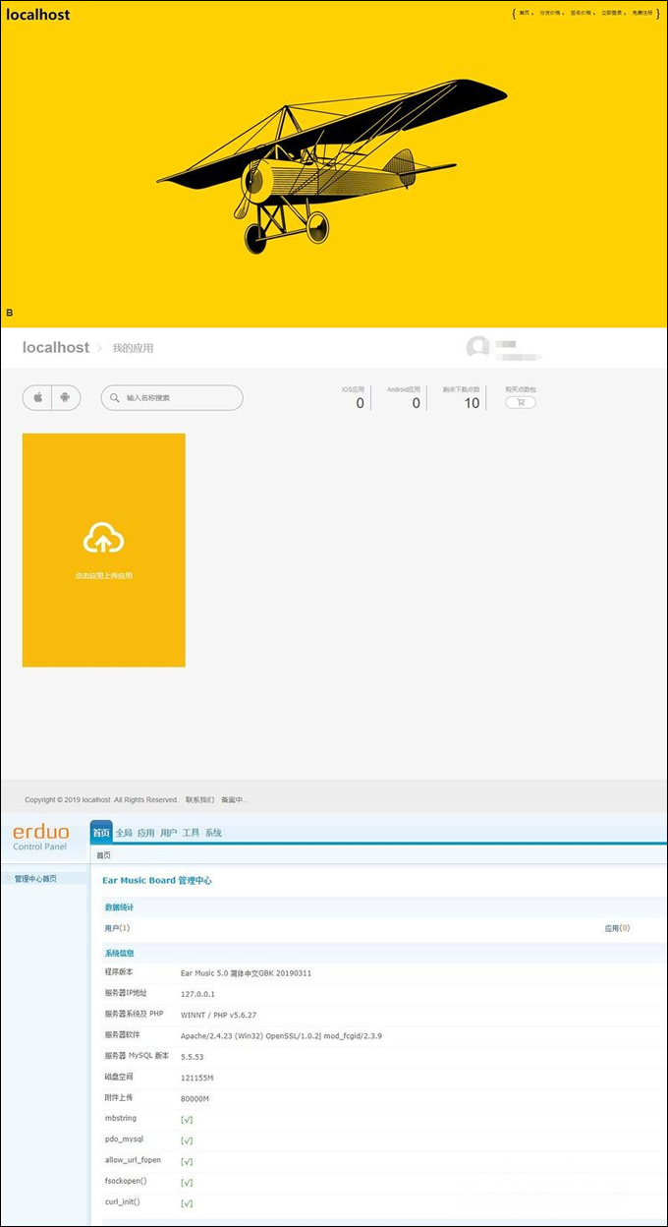Open the 首页 link in top navigation
The width and height of the screenshot is (668, 1227).
[x=526, y=14]
